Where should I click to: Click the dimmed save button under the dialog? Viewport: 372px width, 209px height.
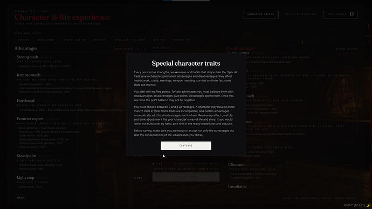click(186, 177)
